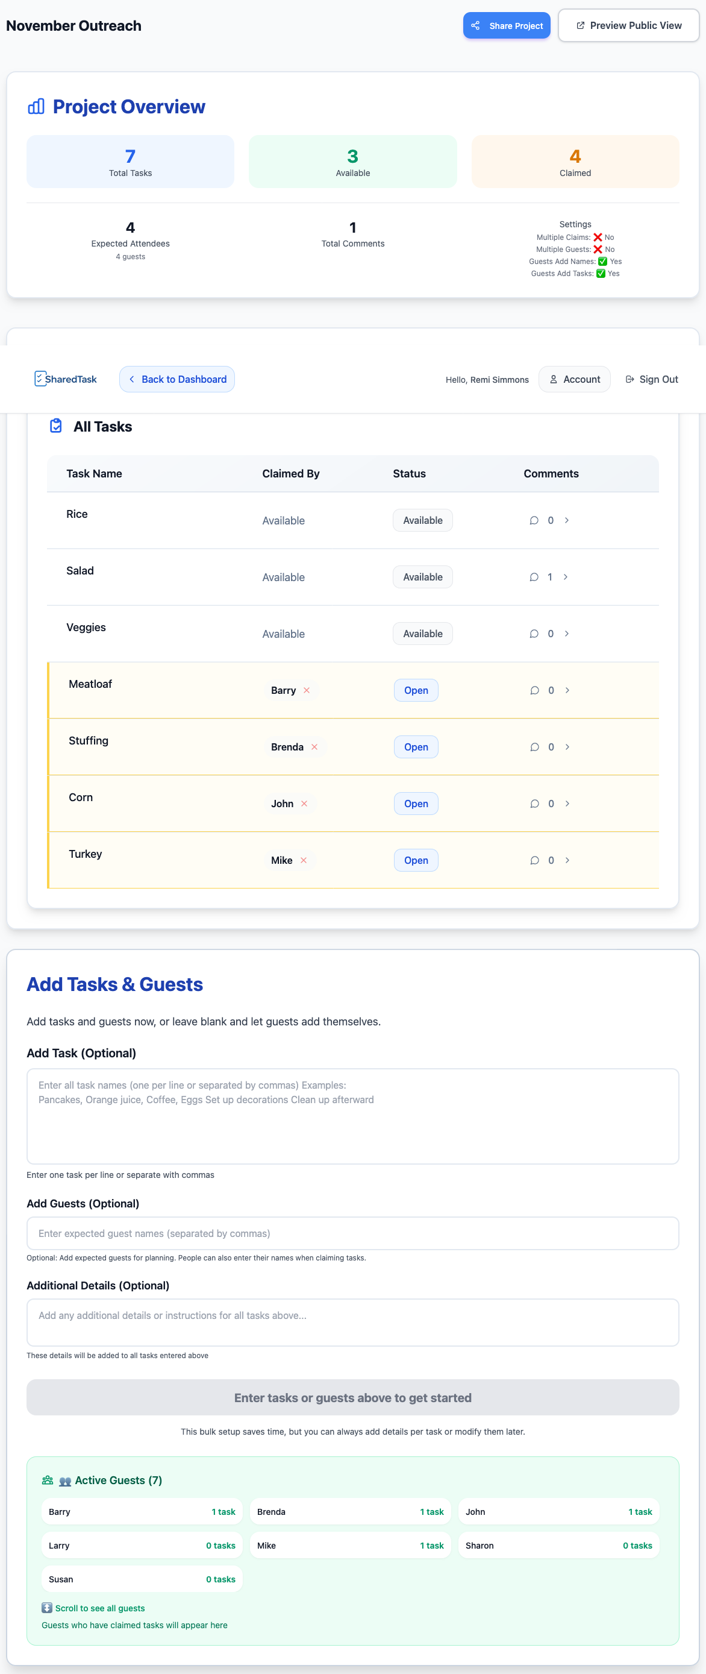The width and height of the screenshot is (706, 1674).
Task: Remove Barry from the Meatloaf task
Action: [306, 690]
